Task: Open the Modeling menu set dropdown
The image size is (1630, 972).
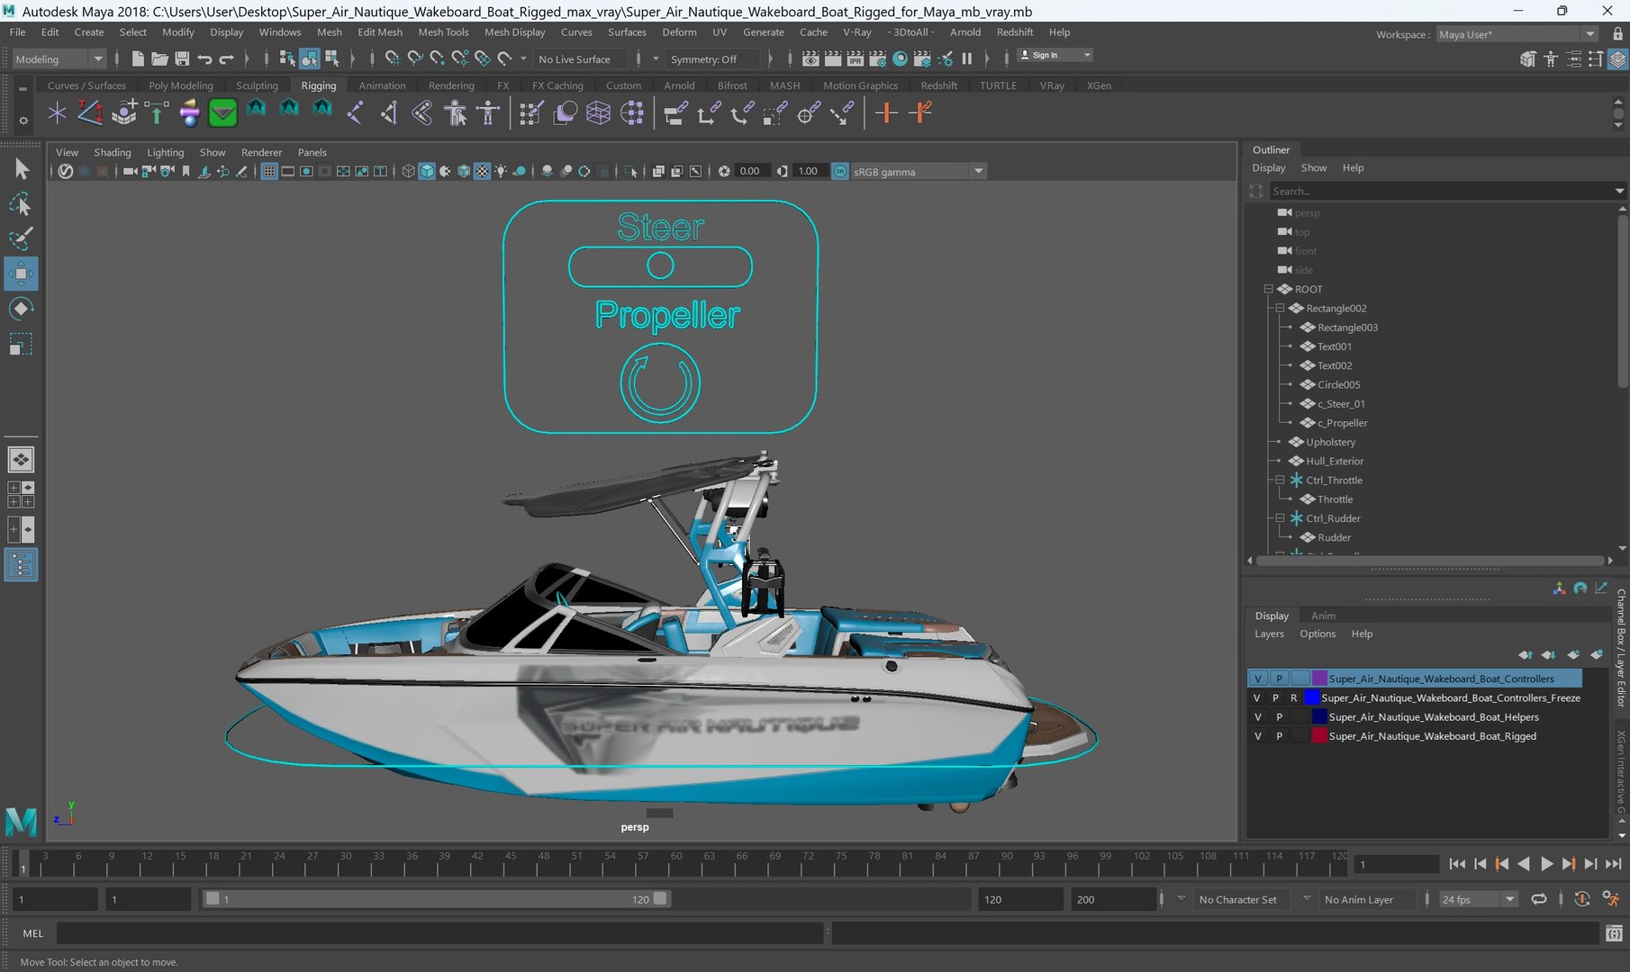Action: 59,59
